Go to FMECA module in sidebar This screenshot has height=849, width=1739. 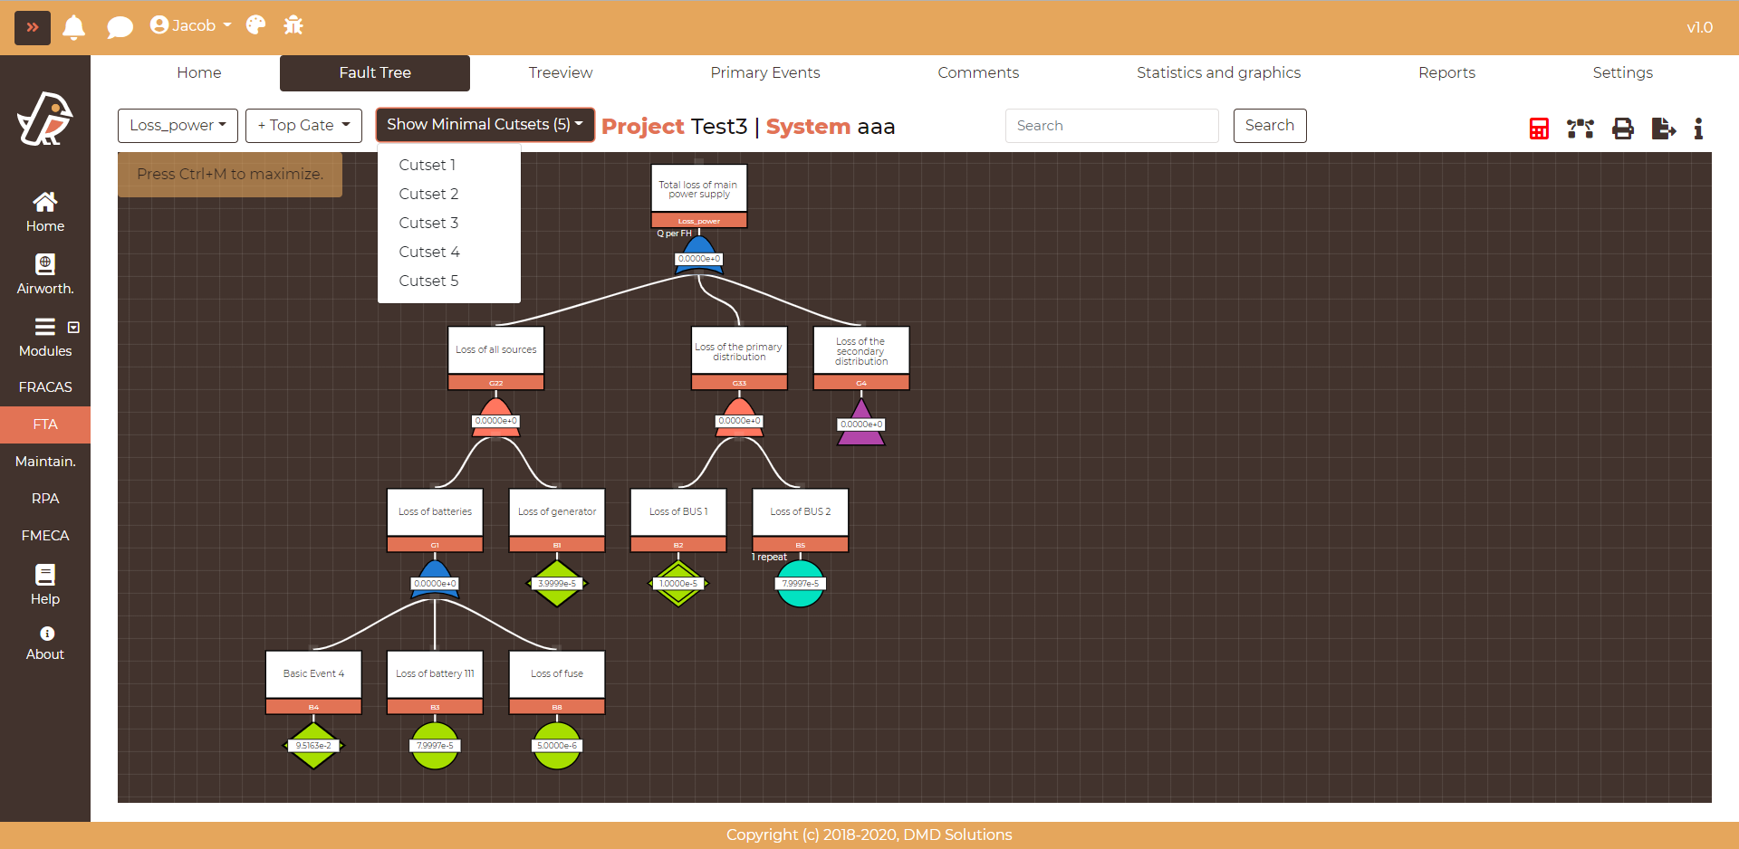pyautogui.click(x=45, y=536)
